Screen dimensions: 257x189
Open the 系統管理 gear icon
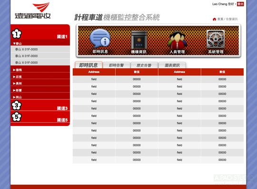pyautogui.click(x=216, y=39)
